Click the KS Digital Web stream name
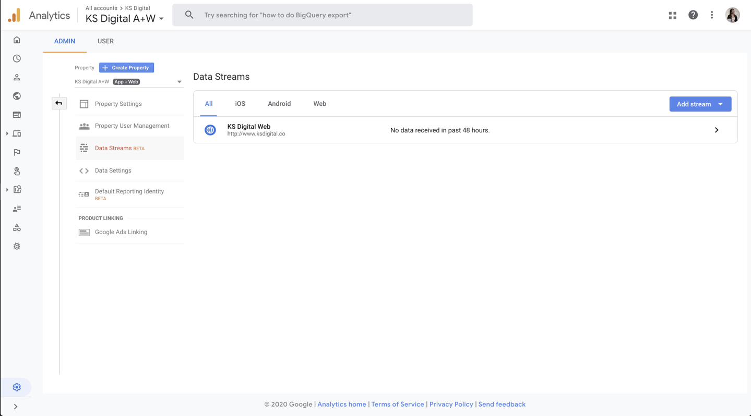This screenshot has height=416, width=751. pyautogui.click(x=249, y=127)
